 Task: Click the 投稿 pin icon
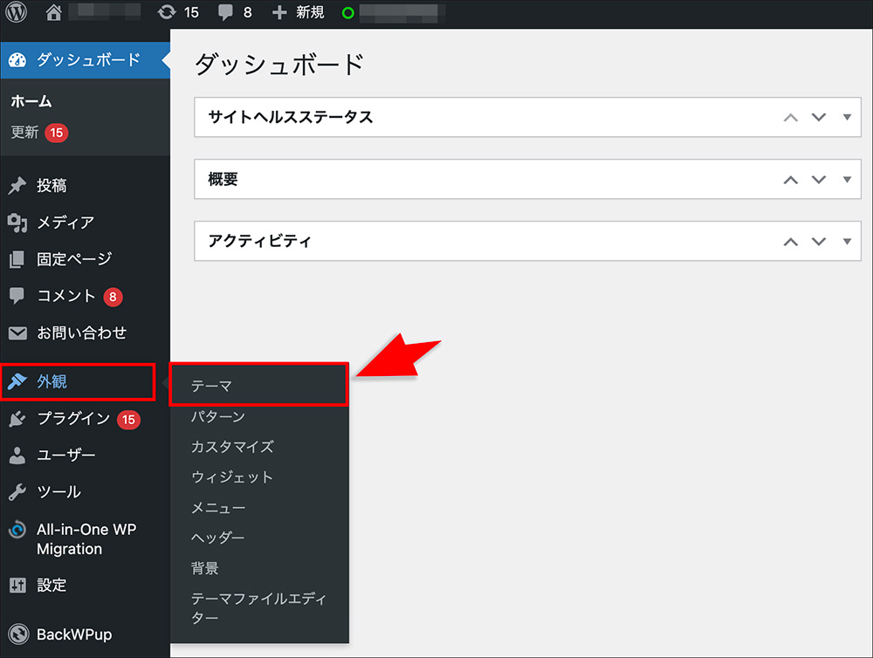click(17, 186)
